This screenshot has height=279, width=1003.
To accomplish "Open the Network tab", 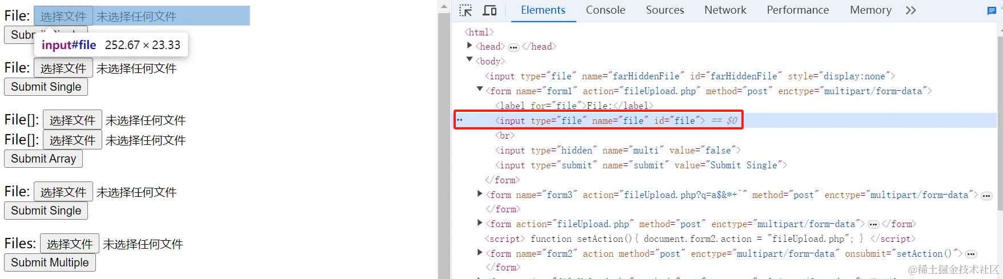I will 725,10.
